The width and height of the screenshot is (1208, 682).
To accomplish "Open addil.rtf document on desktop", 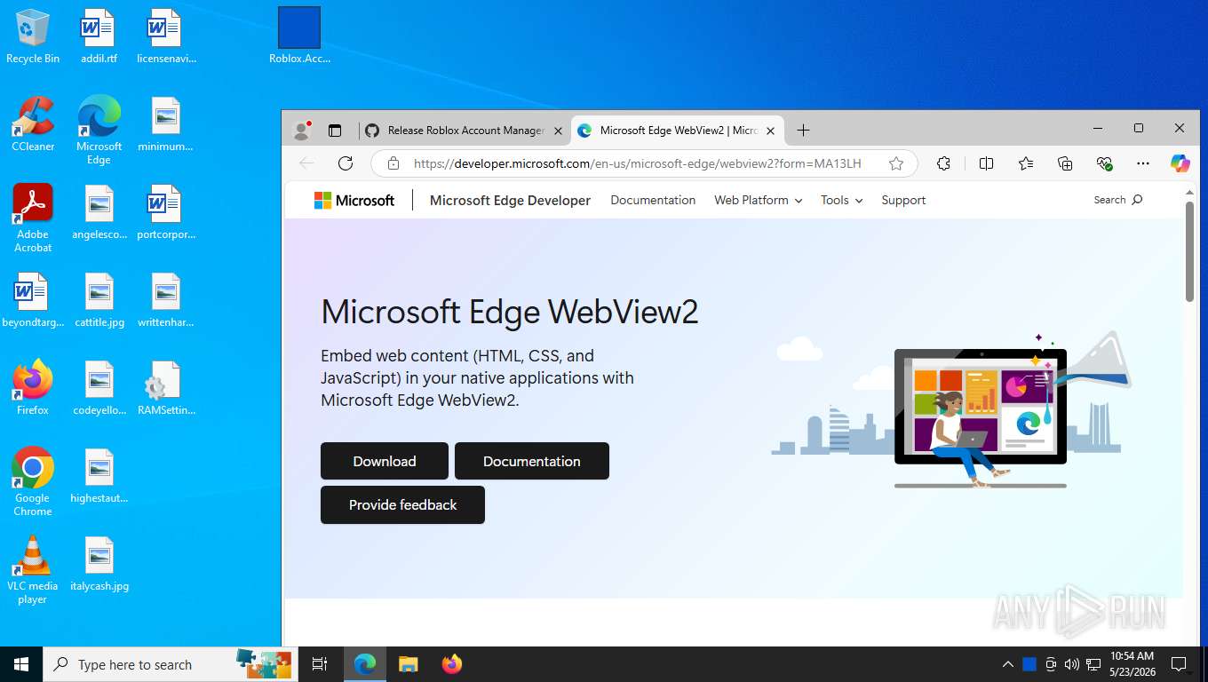I will point(99,36).
